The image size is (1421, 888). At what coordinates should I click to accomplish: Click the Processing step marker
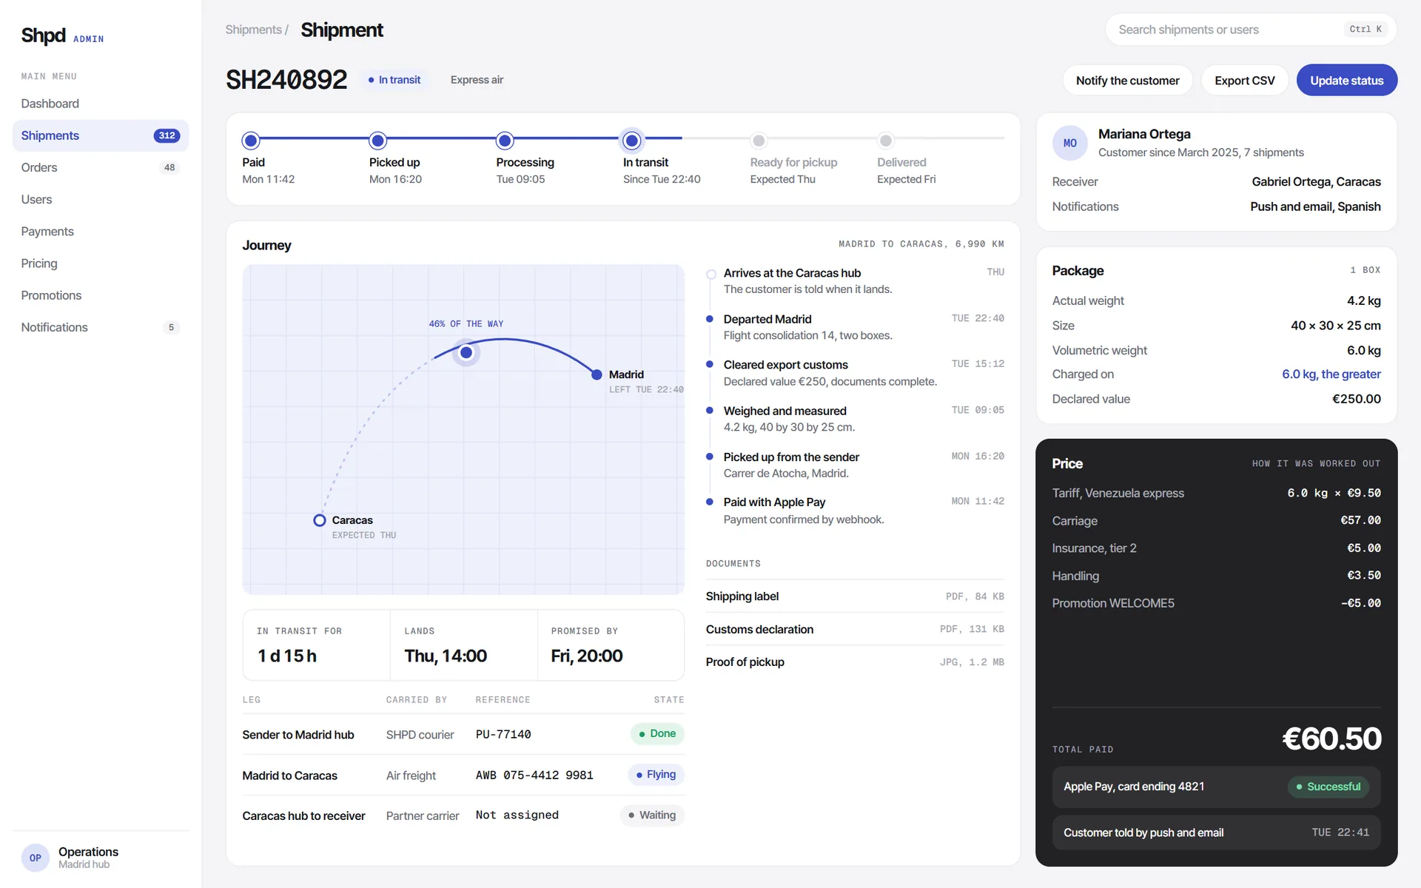pos(505,141)
